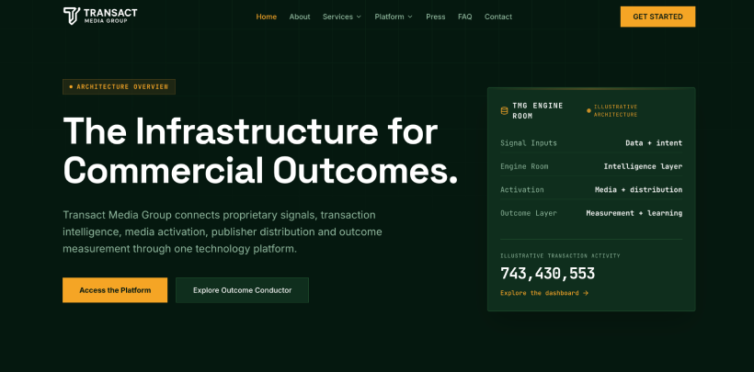Click the "Data + intent" value
The width and height of the screenshot is (754, 372).
654,142
